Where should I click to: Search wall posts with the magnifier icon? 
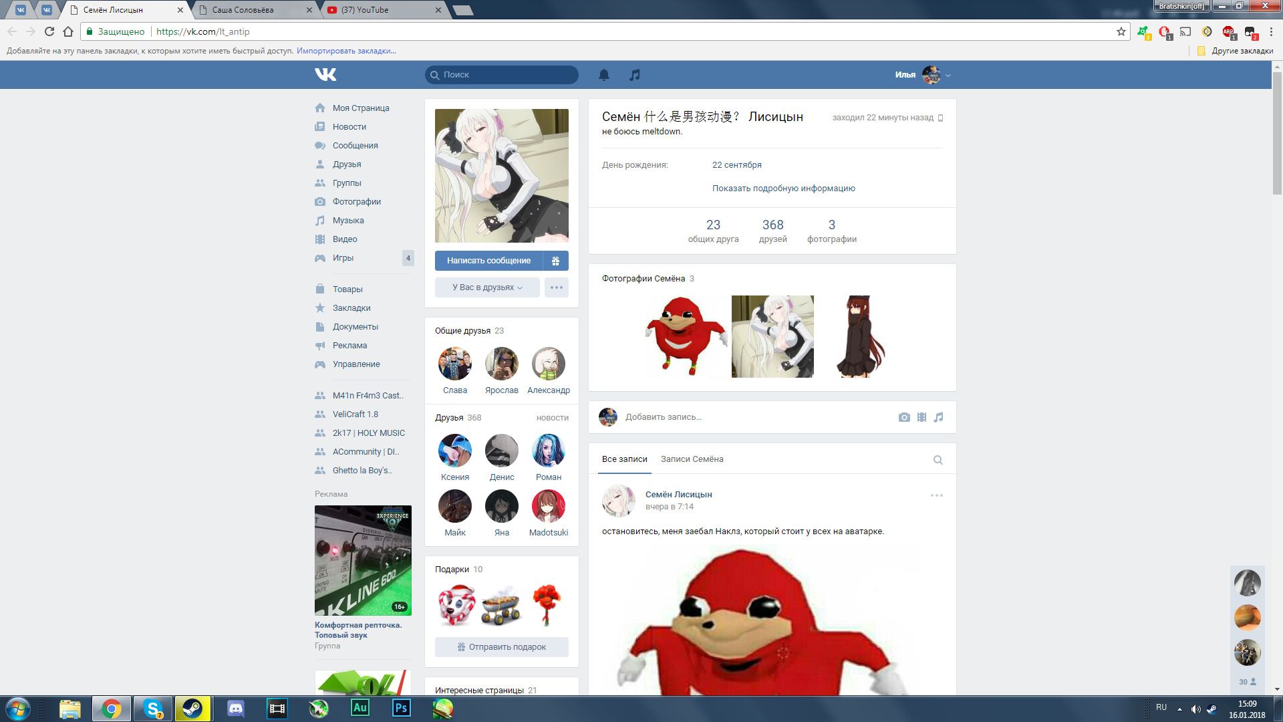point(938,460)
